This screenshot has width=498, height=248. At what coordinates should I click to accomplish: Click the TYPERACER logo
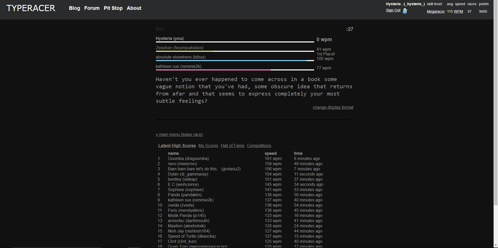[x=31, y=8]
